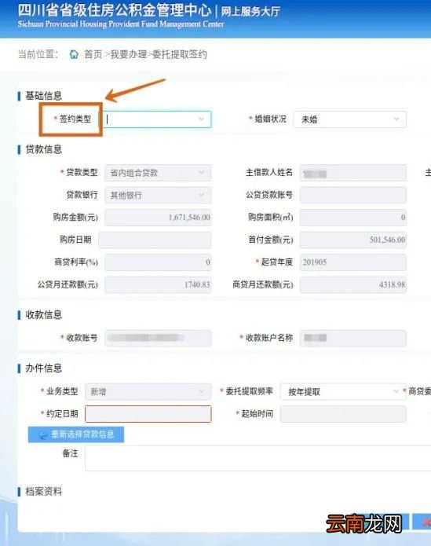Open the 首页 breadcrumb link

(93, 54)
